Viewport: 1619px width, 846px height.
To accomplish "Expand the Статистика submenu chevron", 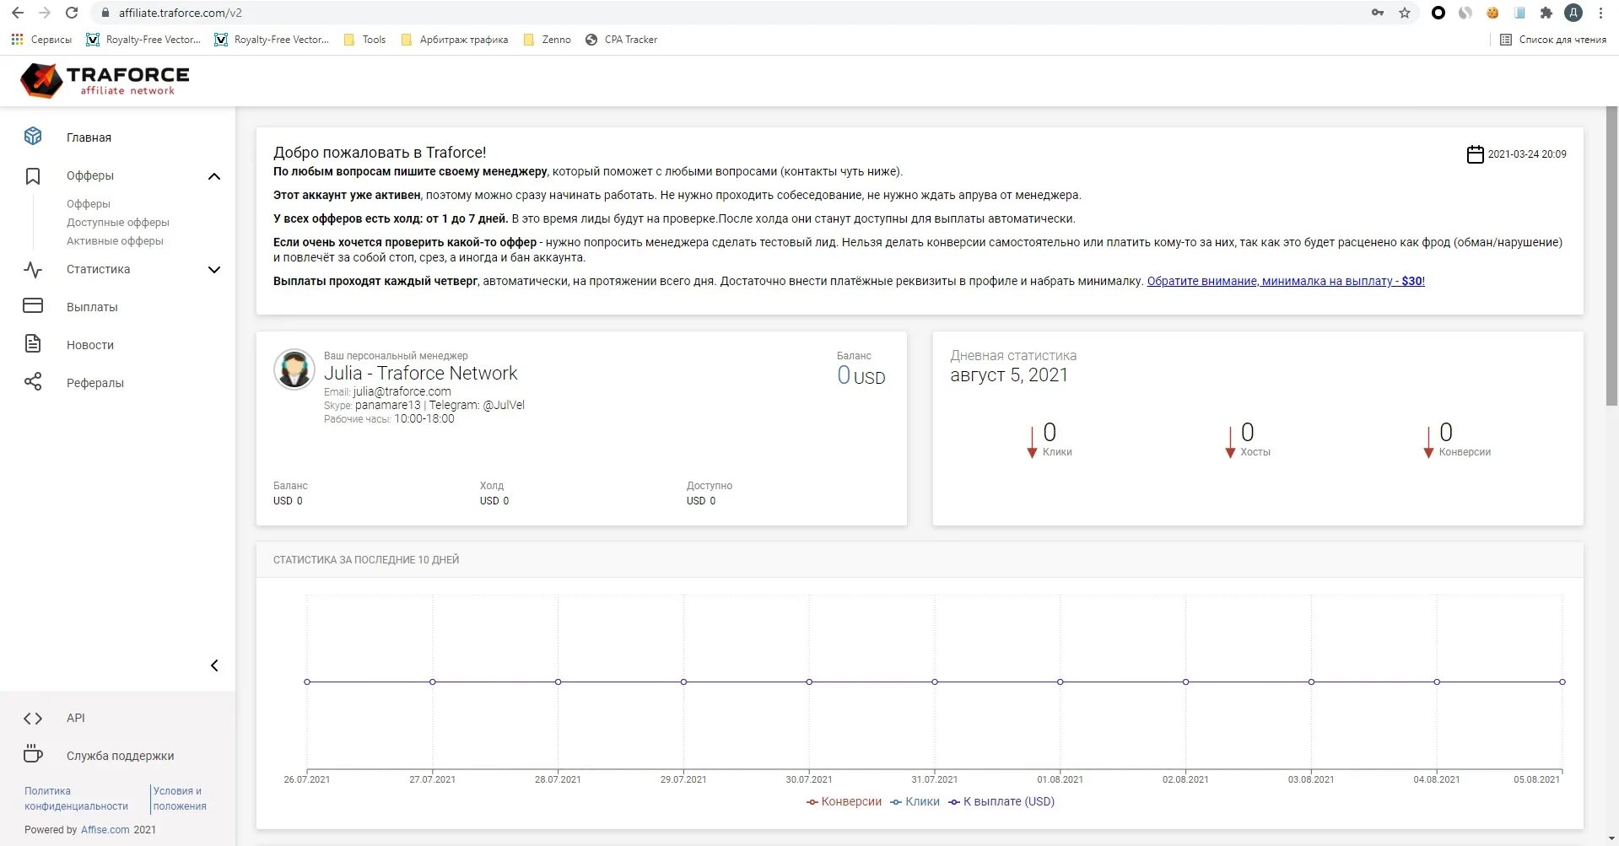I will pyautogui.click(x=214, y=270).
